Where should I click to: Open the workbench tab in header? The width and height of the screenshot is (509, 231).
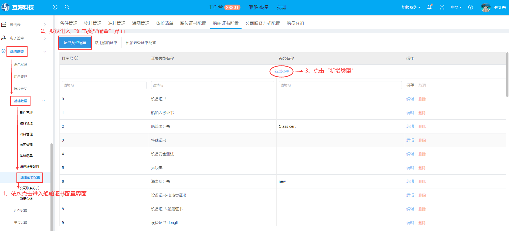click(x=215, y=7)
